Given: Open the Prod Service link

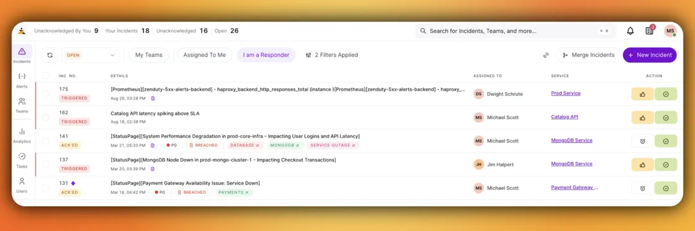Looking at the screenshot, I should (565, 93).
